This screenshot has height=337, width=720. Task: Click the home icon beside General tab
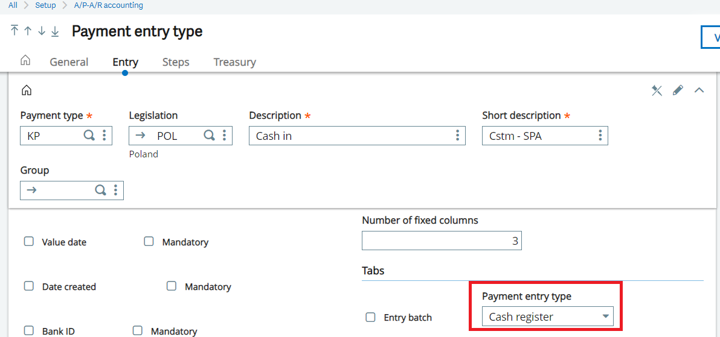point(25,61)
